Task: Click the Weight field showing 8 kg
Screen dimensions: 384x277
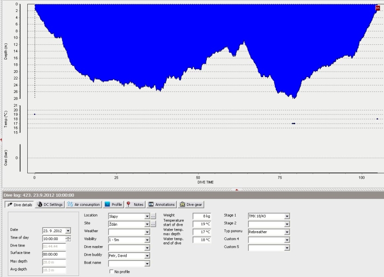Action: pyautogui.click(x=202, y=216)
